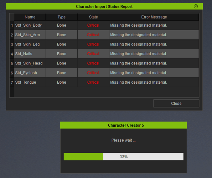Click error message for Std_Skin_Head row

click(x=154, y=63)
